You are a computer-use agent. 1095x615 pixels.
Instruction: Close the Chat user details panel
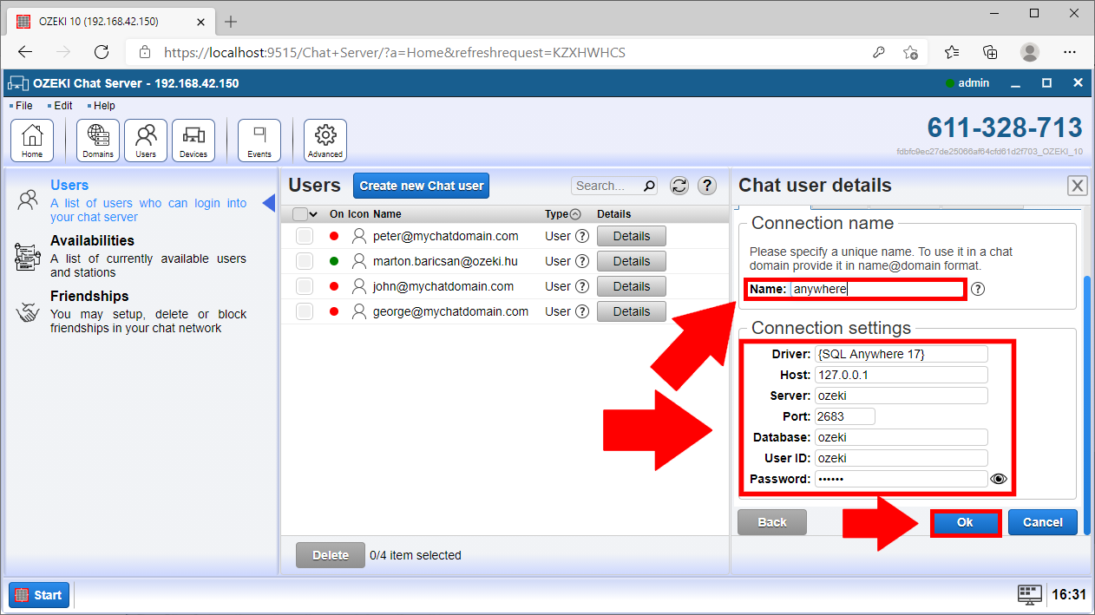[x=1077, y=186]
